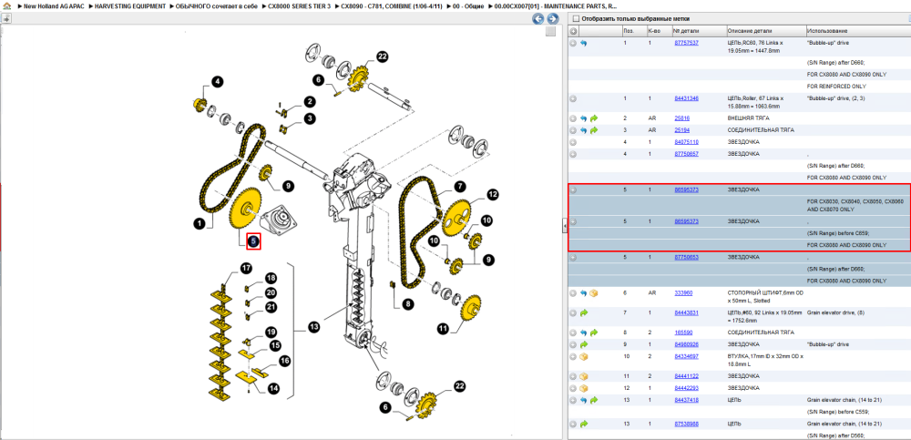Open part number link 333960
Viewport: 911px width, 440px height.
tap(683, 293)
